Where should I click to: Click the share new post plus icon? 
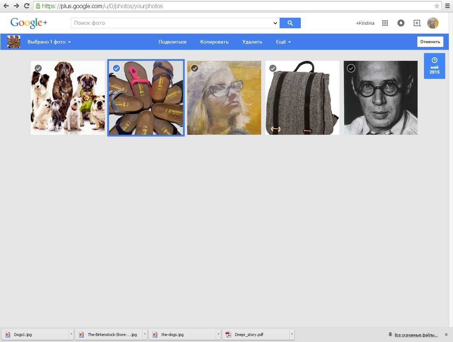click(417, 23)
